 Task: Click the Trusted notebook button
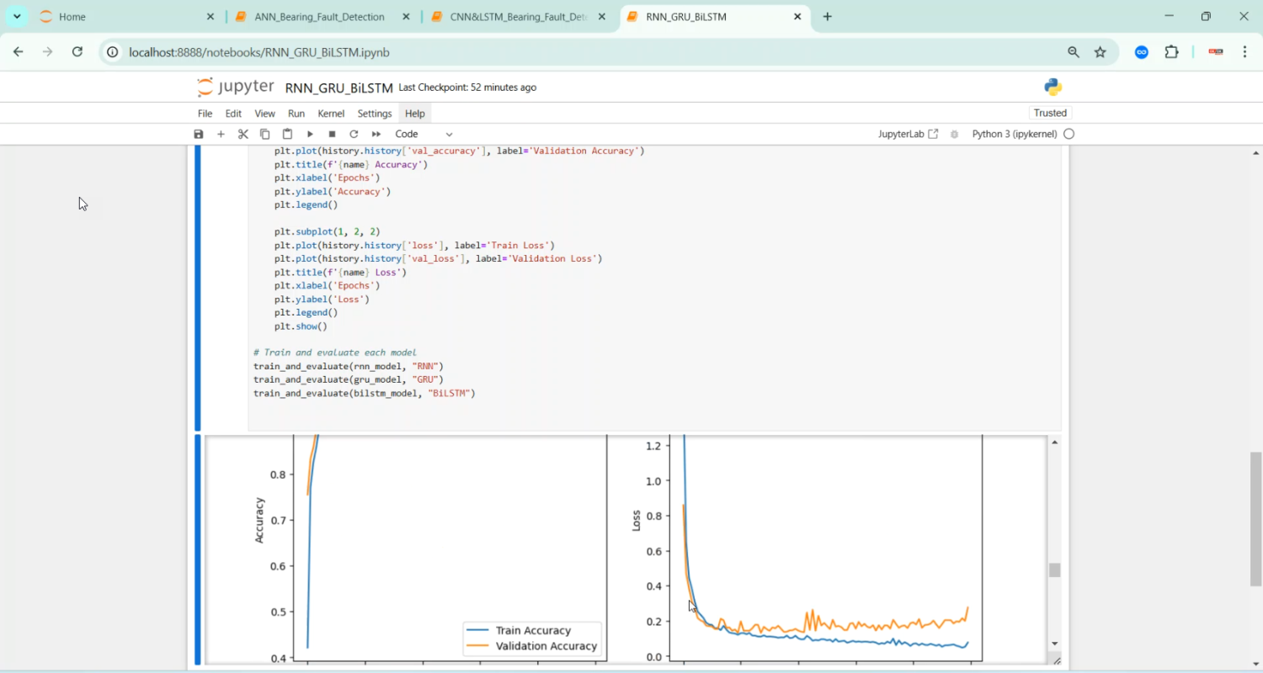[x=1050, y=113]
